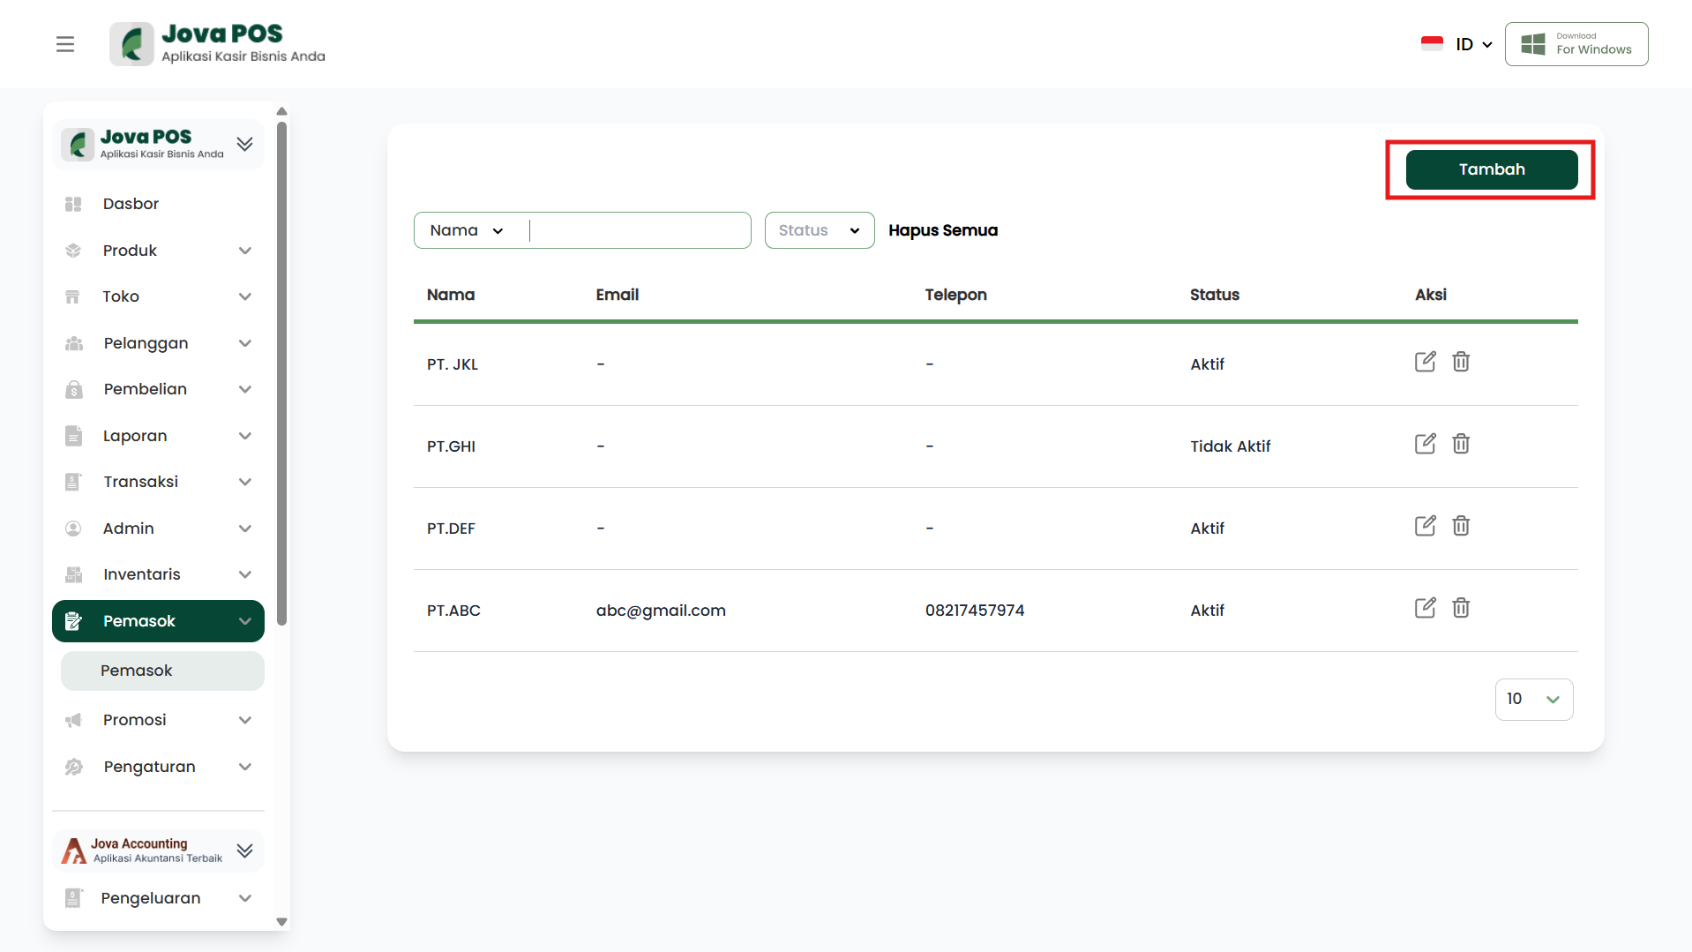The width and height of the screenshot is (1692, 952).
Task: Open the Nama search field selector
Action: click(x=466, y=230)
